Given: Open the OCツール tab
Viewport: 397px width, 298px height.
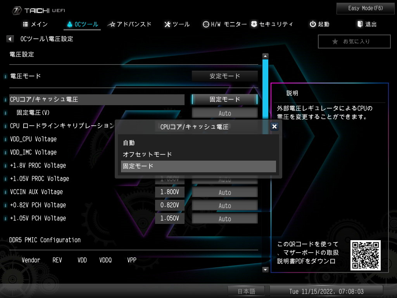Looking at the screenshot, I should click(x=82, y=24).
